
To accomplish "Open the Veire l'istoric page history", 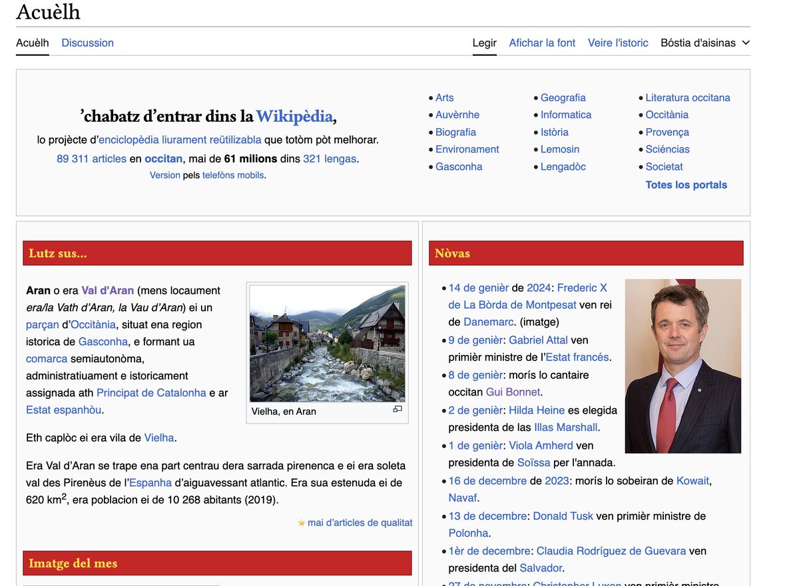I will [618, 43].
